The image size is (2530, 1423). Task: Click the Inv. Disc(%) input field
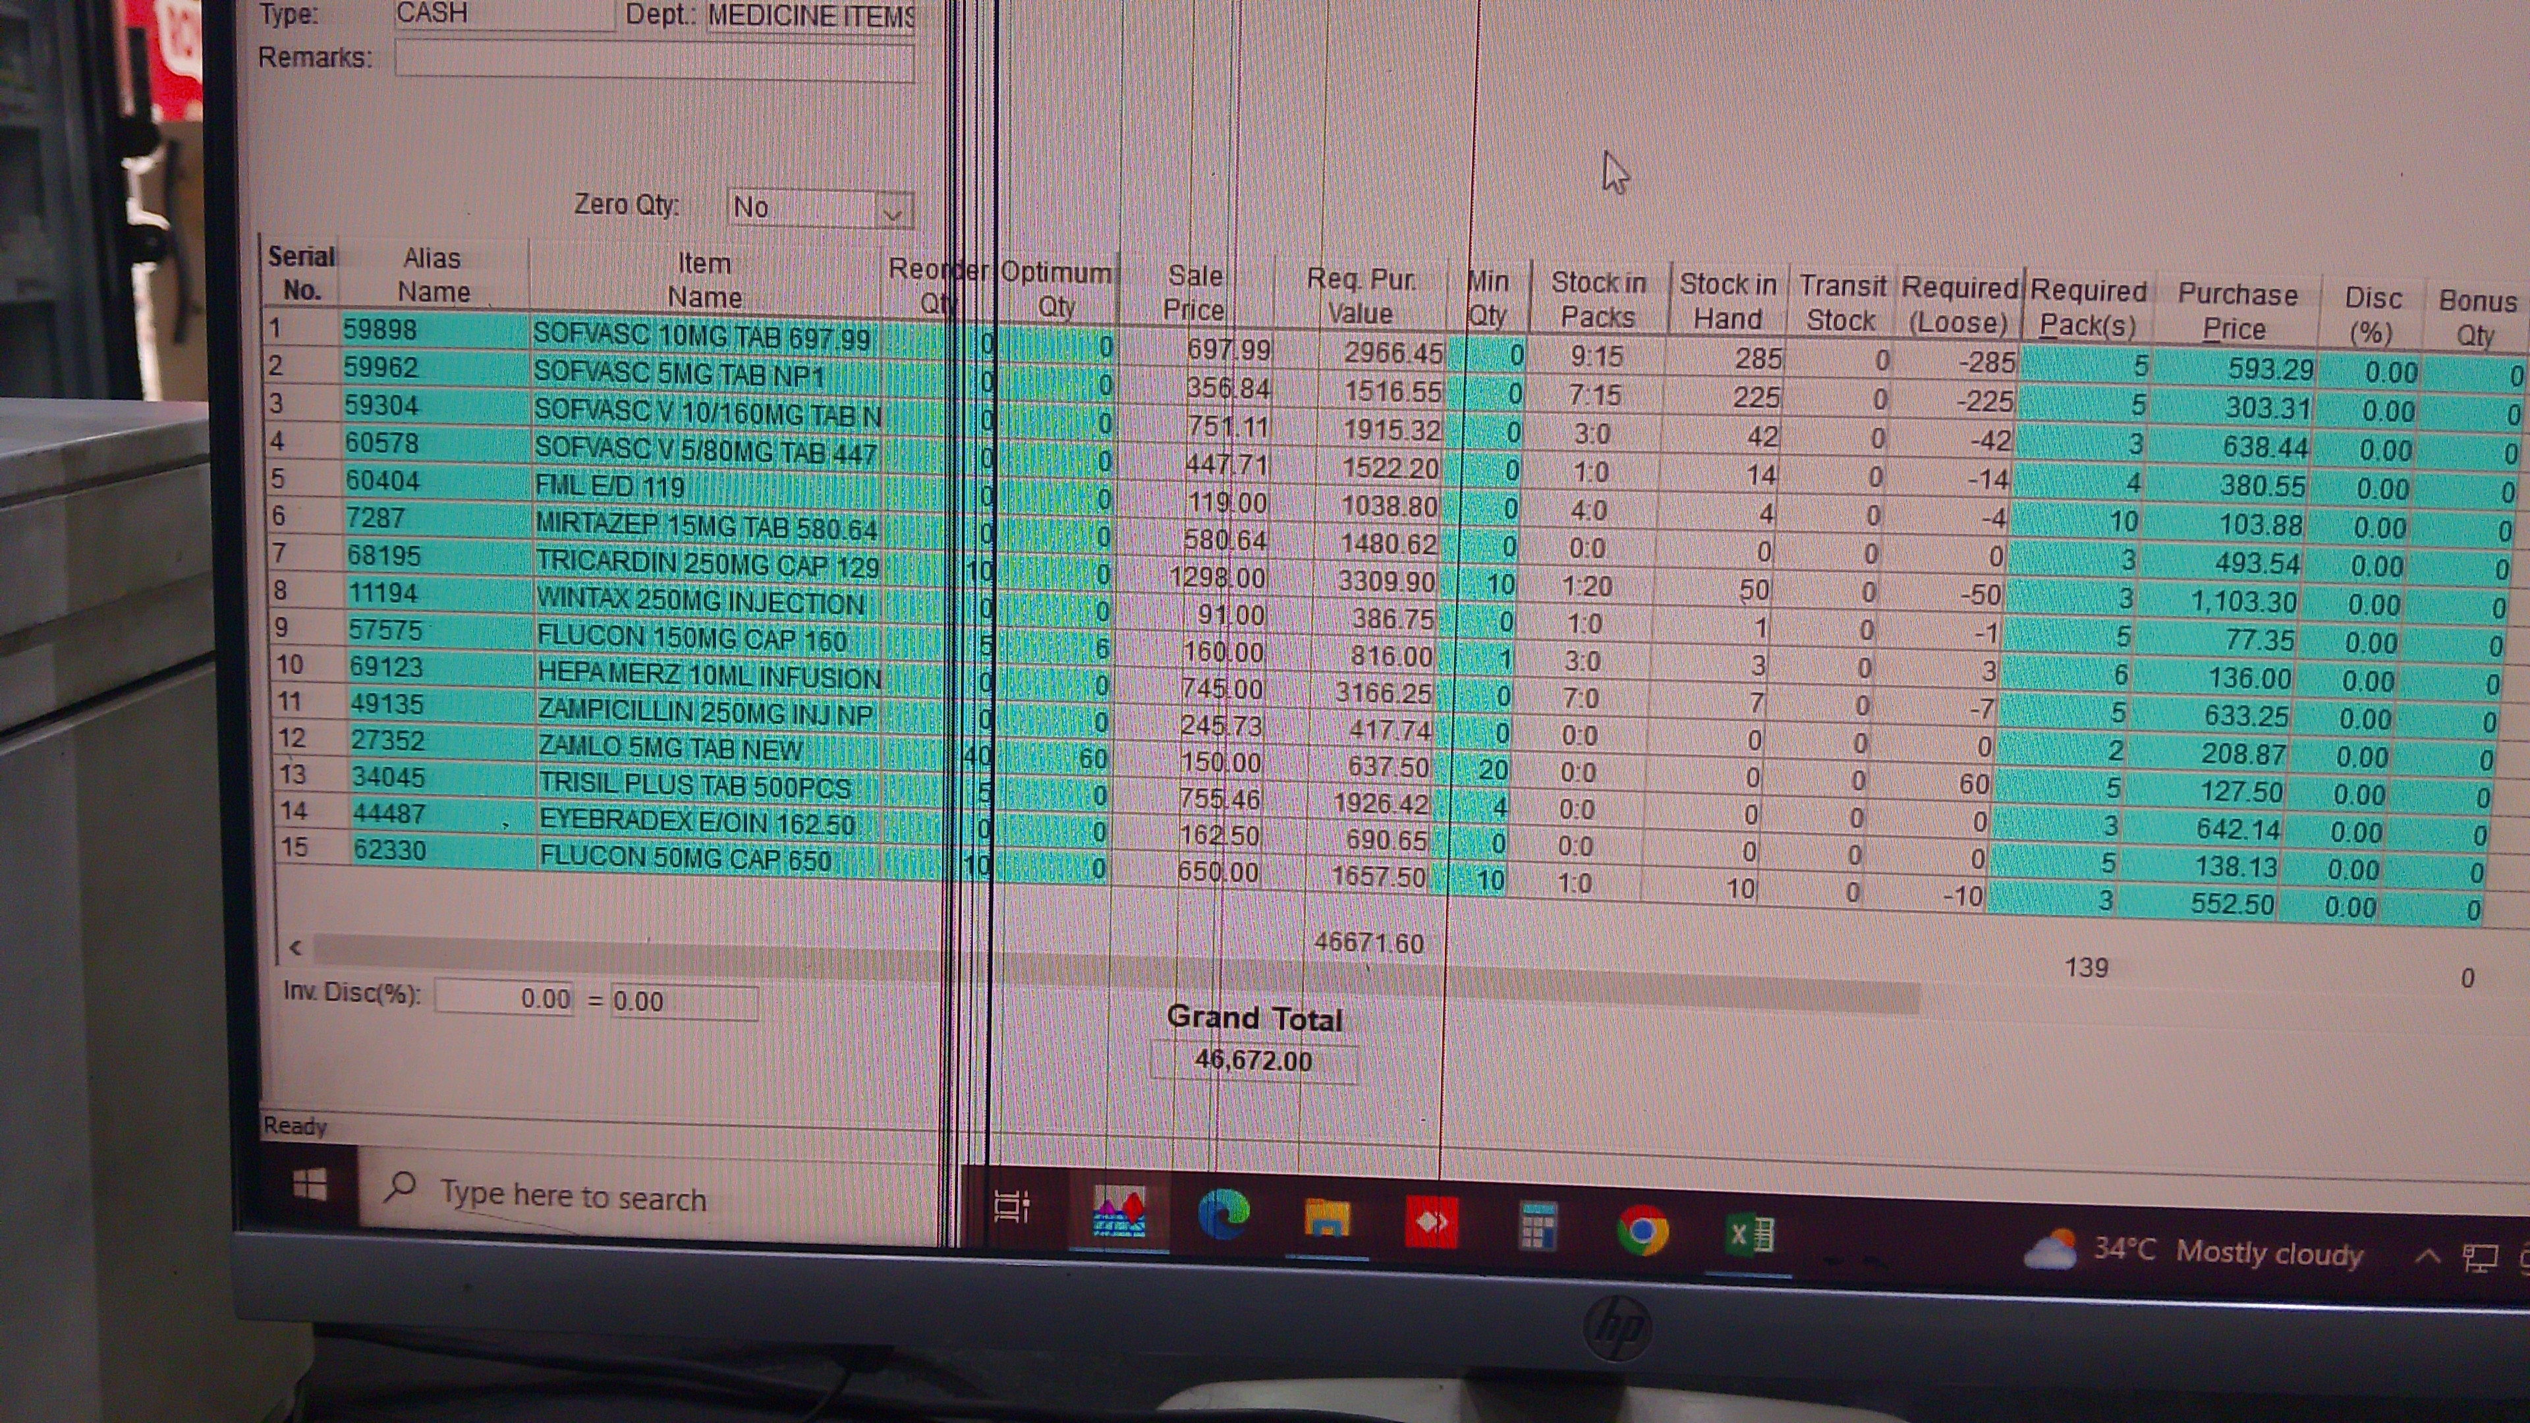504,999
